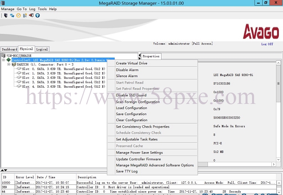The height and width of the screenshot is (195, 283).
Task: Click the properties vertical scrollbar thumb
Action: (278, 84)
